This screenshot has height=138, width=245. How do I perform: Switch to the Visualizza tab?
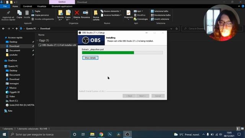coord(42,6)
